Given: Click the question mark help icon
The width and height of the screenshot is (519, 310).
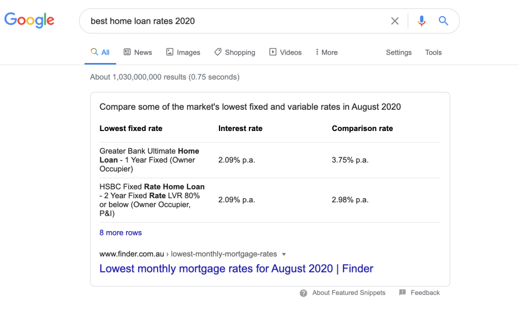Looking at the screenshot, I should [x=303, y=293].
